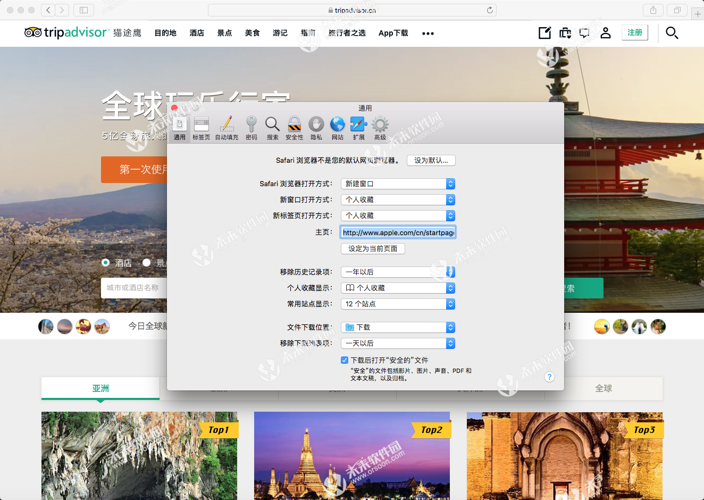Open 移除下载列表项 dropdown

[398, 343]
